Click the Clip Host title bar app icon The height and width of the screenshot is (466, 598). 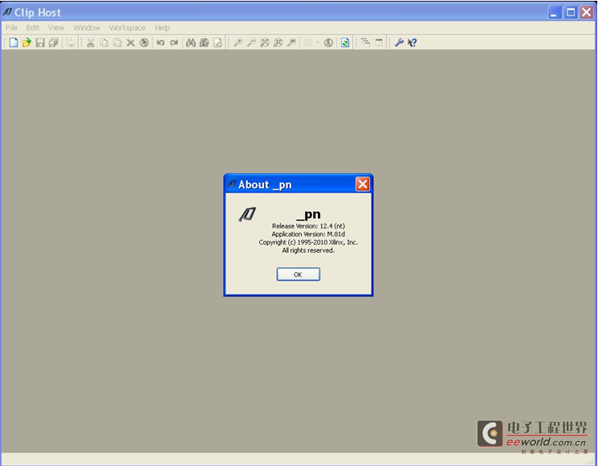coord(8,13)
